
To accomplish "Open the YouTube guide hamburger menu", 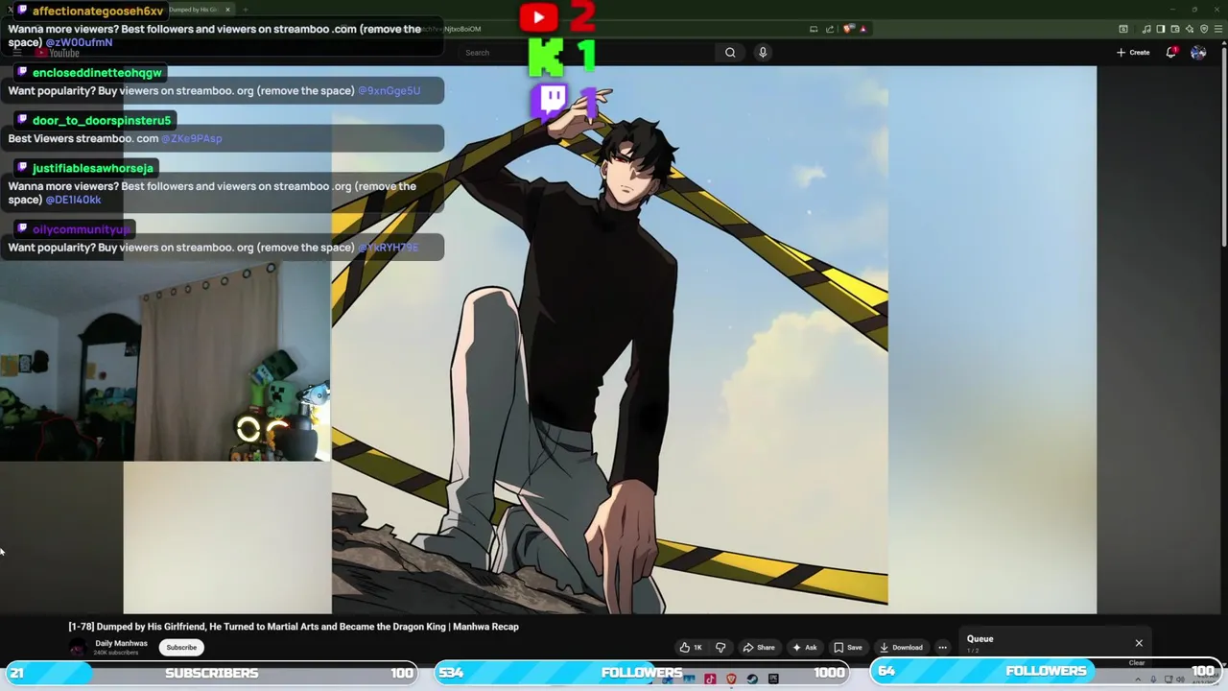I will click(16, 53).
